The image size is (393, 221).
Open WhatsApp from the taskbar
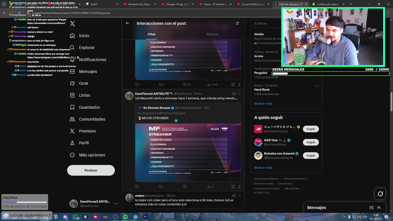(x=75, y=217)
